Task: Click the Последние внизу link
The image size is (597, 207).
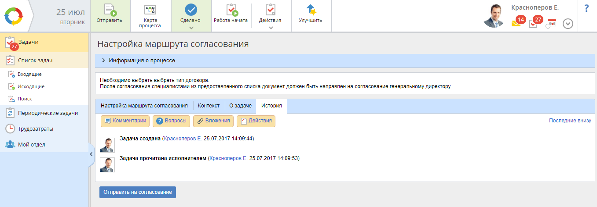Action: click(x=570, y=121)
